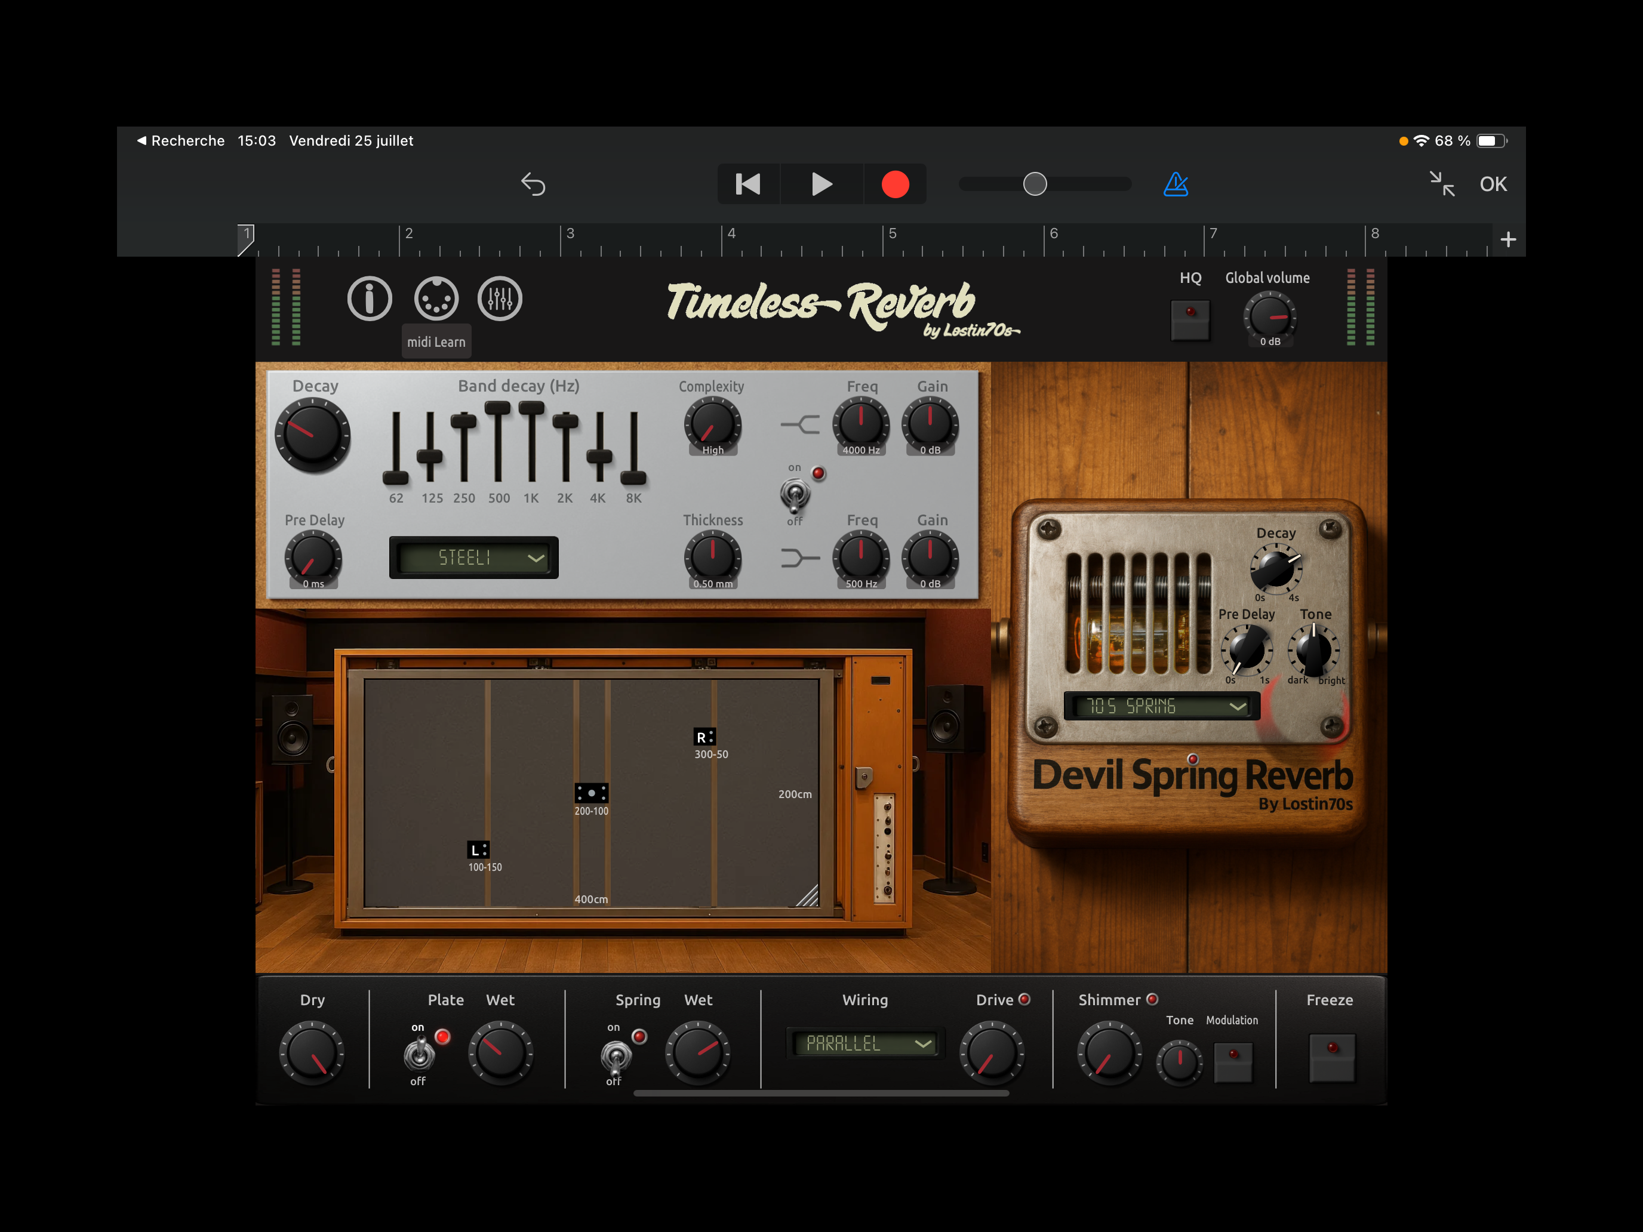Start playback with the play button
1643x1232 pixels.
pos(821,183)
